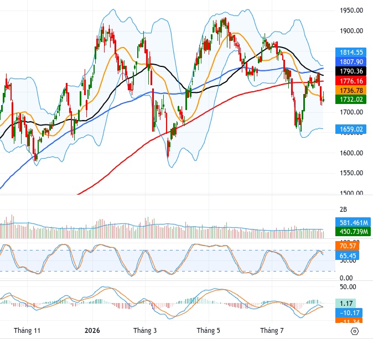Screen dimensions: 373x339
Task: Click the 1700.00 price axis level
Action: click(x=351, y=112)
